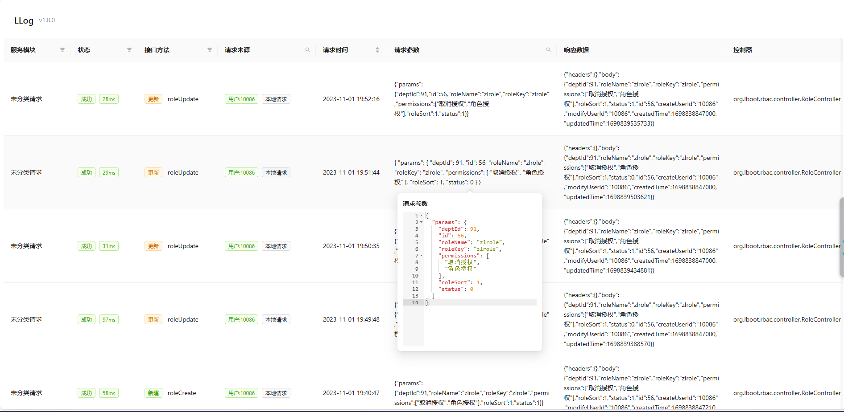Image resolution: width=844 pixels, height=412 pixels.
Task: Collapse line 1 root object in the JSON editor
Action: [x=421, y=216]
